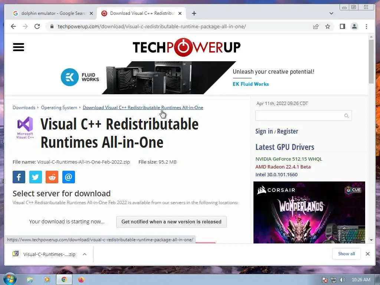Go back to the previous page

point(13,26)
